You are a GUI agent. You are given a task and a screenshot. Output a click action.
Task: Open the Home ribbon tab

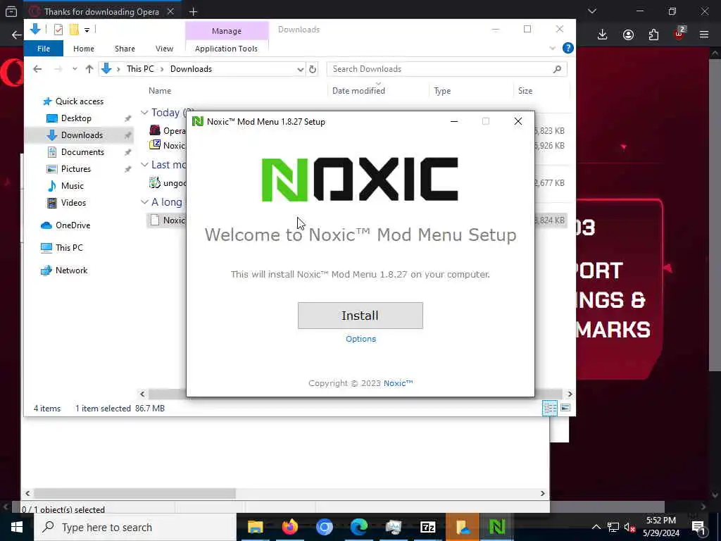click(x=84, y=49)
